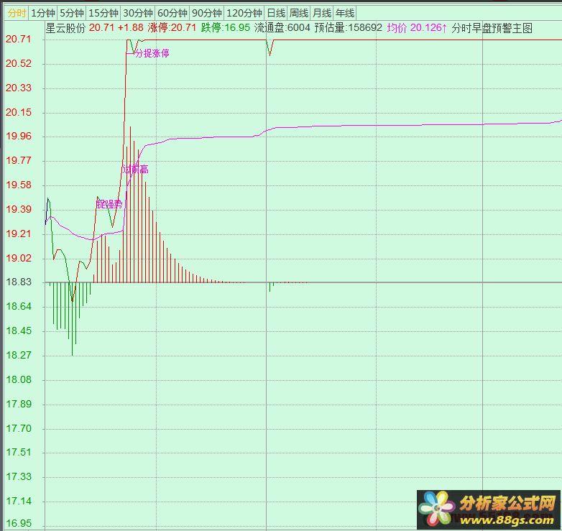Open the 60分钟 chart tab
The width and height of the screenshot is (562, 531).
click(x=172, y=13)
